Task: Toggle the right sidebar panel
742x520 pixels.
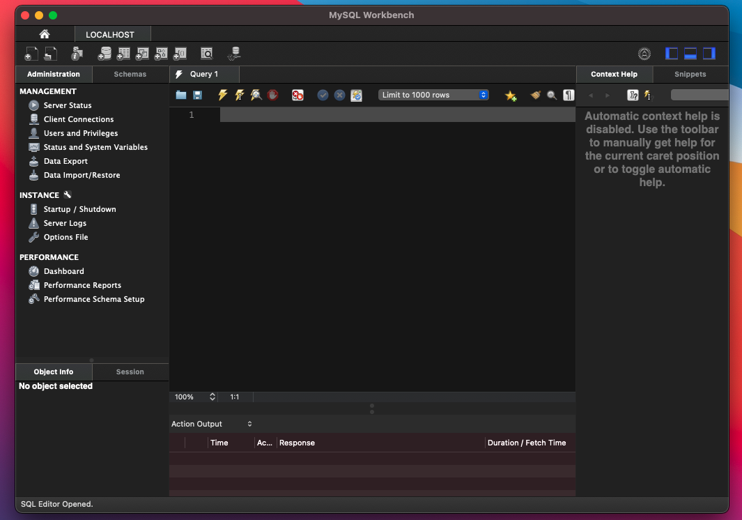Action: 709,54
